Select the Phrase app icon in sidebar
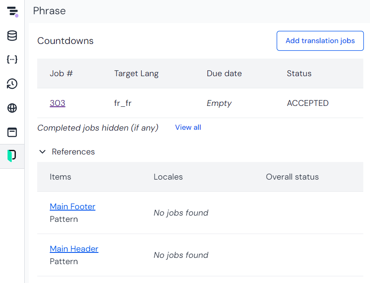 (x=12, y=156)
